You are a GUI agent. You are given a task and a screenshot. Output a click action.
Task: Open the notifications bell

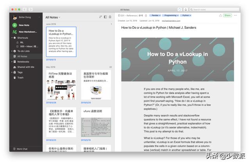point(186,10)
